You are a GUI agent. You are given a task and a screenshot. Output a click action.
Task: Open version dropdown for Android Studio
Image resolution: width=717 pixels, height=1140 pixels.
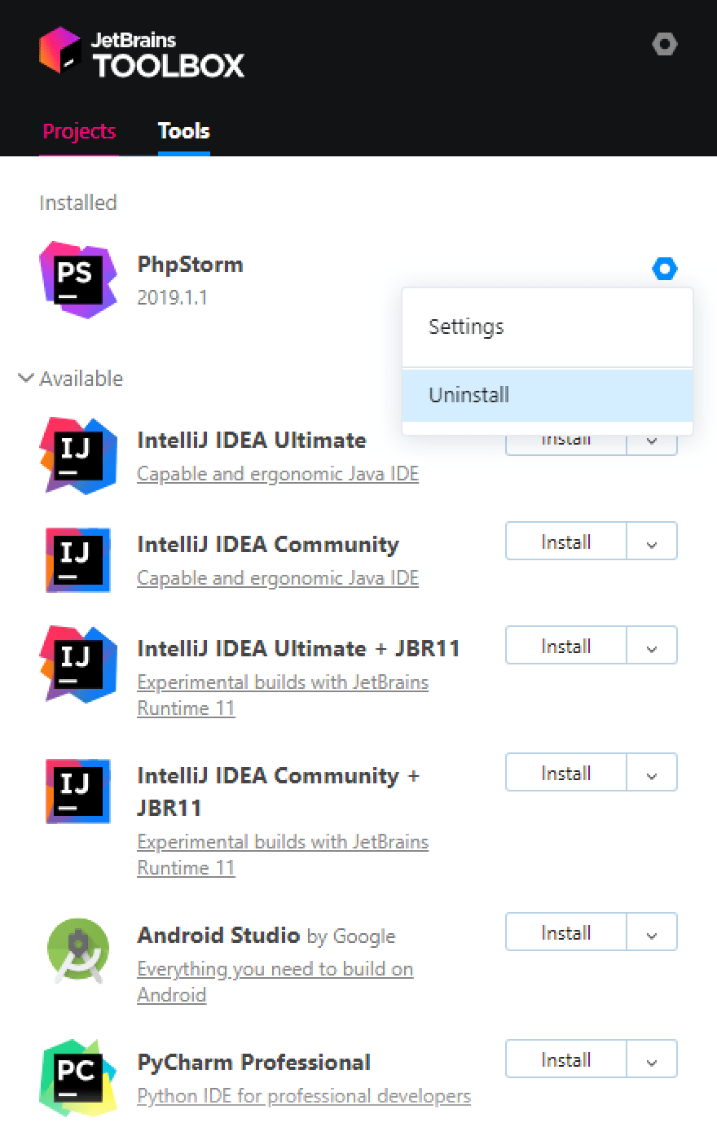(x=652, y=933)
